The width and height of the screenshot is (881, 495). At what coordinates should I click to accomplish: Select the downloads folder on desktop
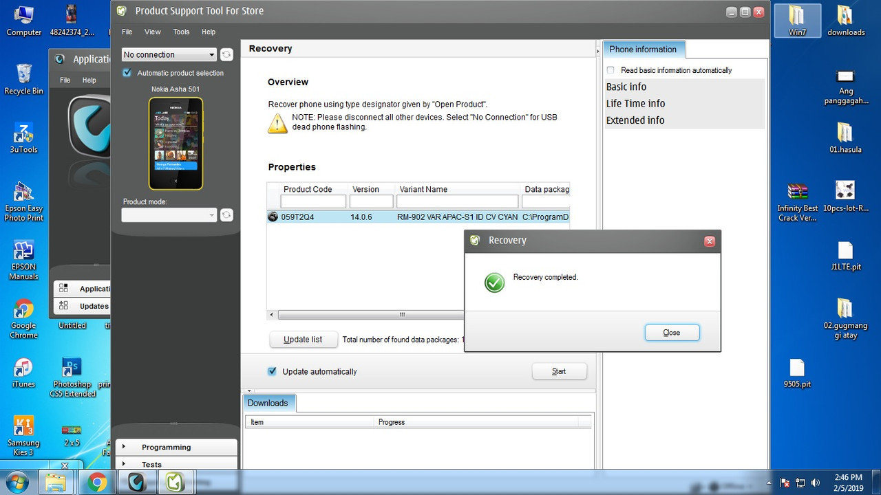[846, 21]
